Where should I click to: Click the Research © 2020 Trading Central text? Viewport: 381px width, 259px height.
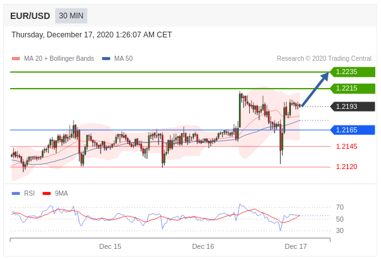click(x=324, y=58)
